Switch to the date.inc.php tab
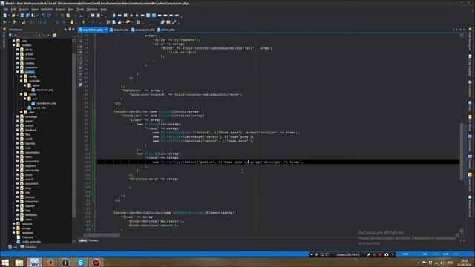This screenshot has height=267, width=475. point(119,30)
